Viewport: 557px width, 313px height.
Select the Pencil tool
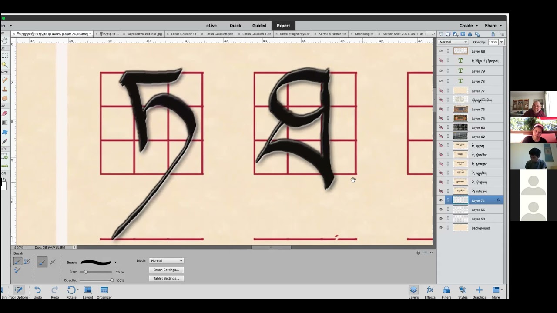click(4, 141)
